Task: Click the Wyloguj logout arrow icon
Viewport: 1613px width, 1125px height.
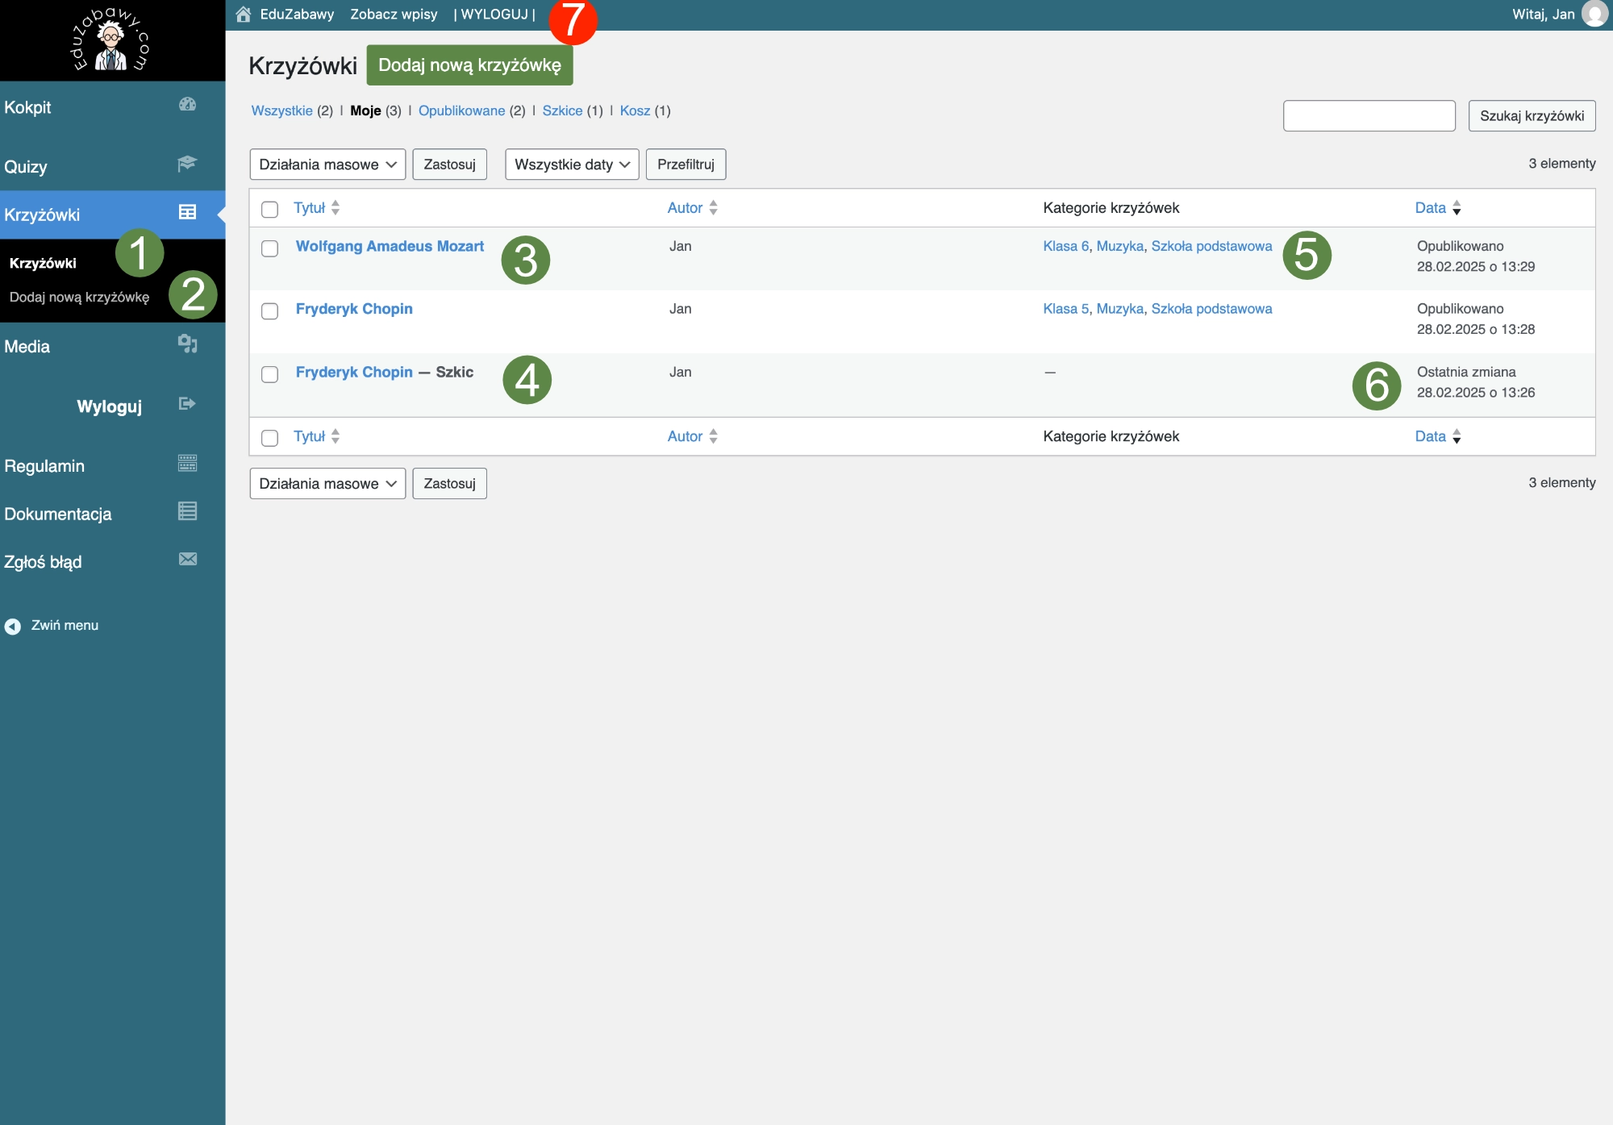Action: pos(187,404)
